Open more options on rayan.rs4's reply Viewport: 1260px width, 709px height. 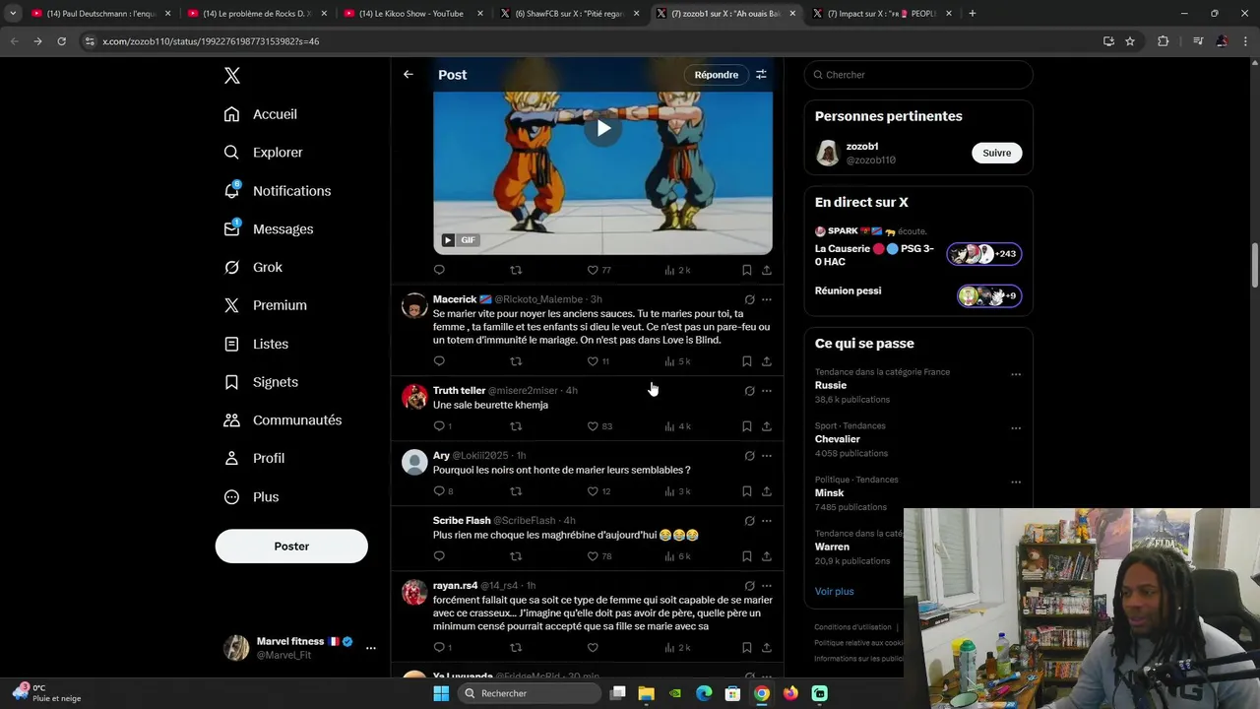pyautogui.click(x=767, y=586)
